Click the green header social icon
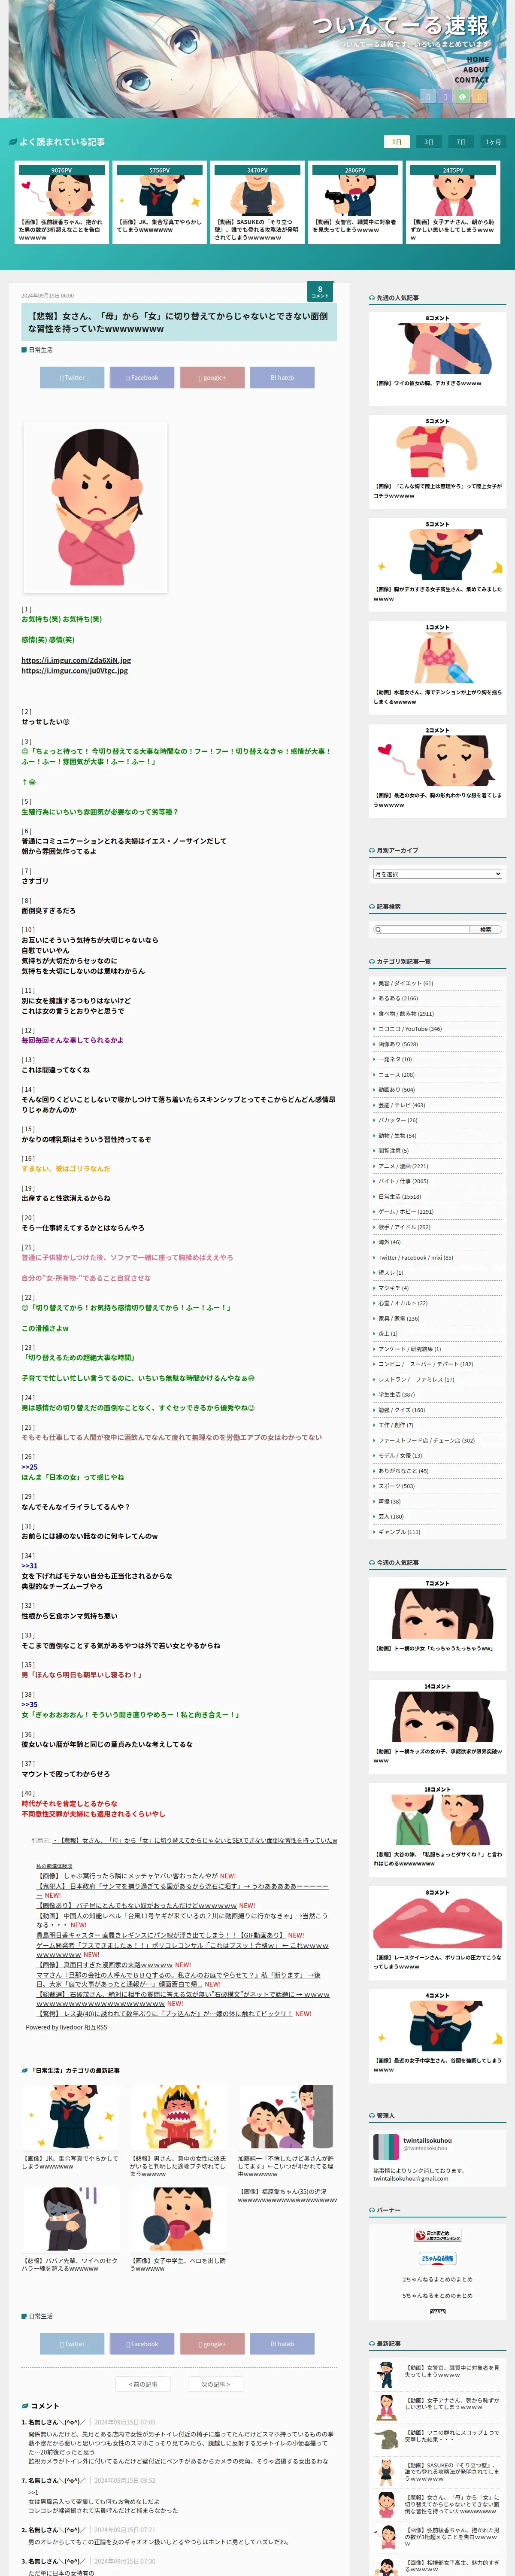Image resolution: width=515 pixels, height=2576 pixels. pos(462,97)
